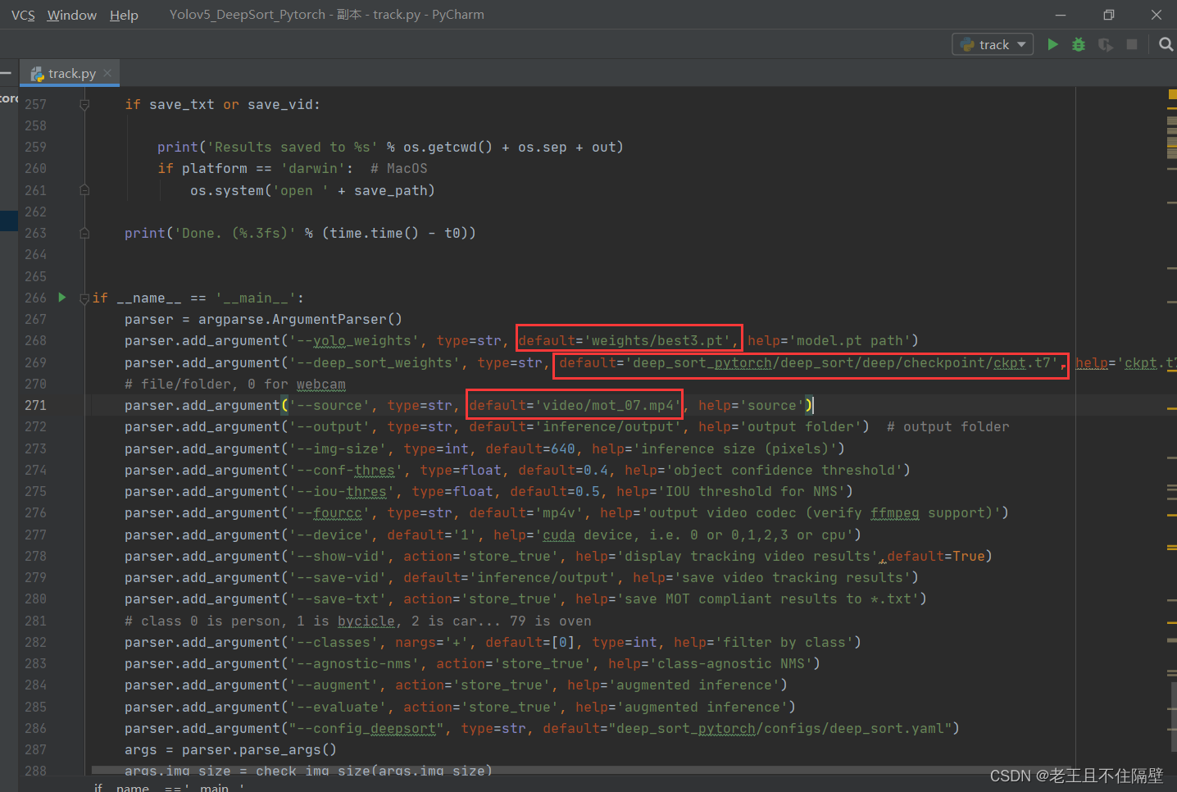Toggle fold marker at line 261
The height and width of the screenshot is (792, 1177).
(x=84, y=190)
